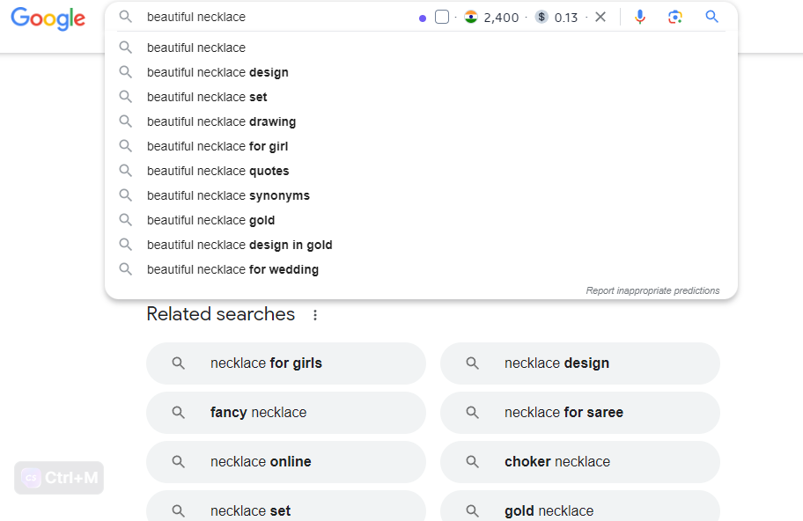Viewport: 803px width, 521px height.
Task: Open Google Lens image search
Action: [x=675, y=17]
